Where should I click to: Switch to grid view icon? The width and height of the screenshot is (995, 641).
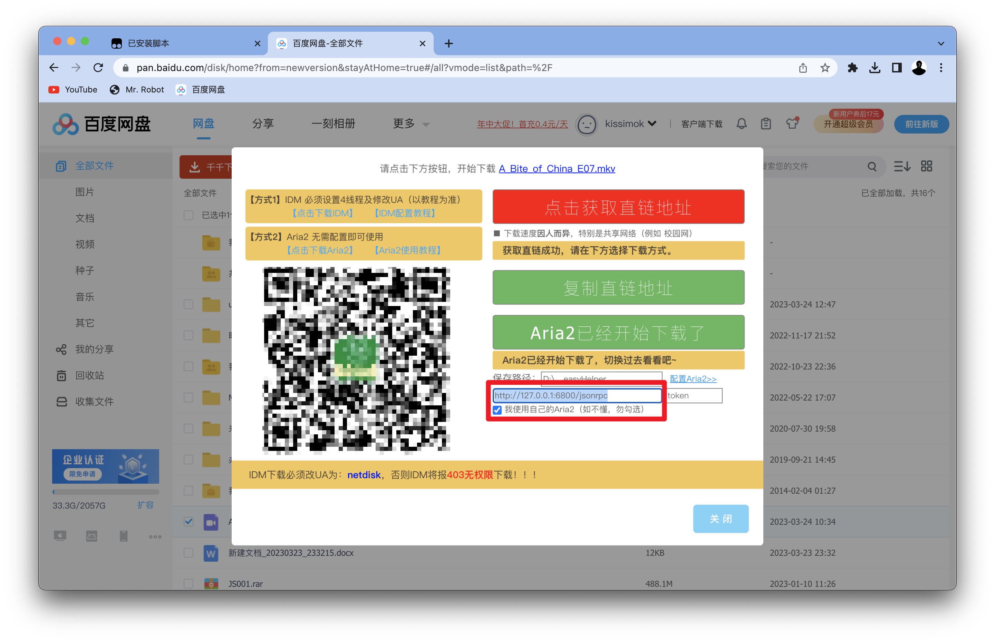926,167
